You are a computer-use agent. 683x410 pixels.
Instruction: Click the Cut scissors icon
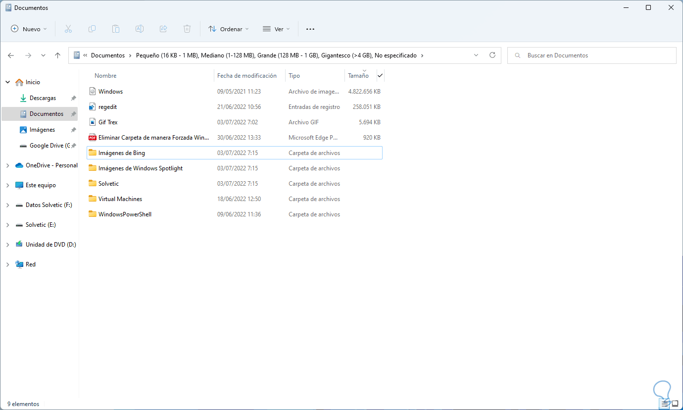(68, 29)
